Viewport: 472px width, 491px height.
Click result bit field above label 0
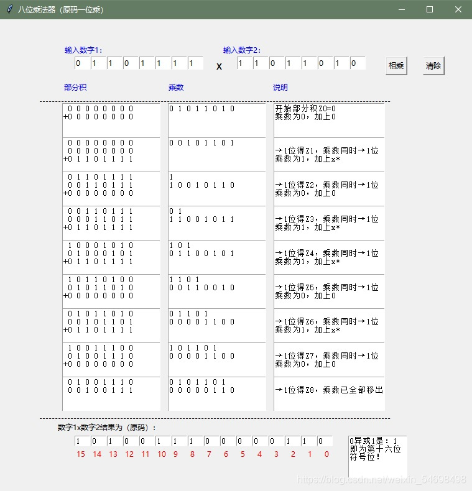[x=325, y=441]
